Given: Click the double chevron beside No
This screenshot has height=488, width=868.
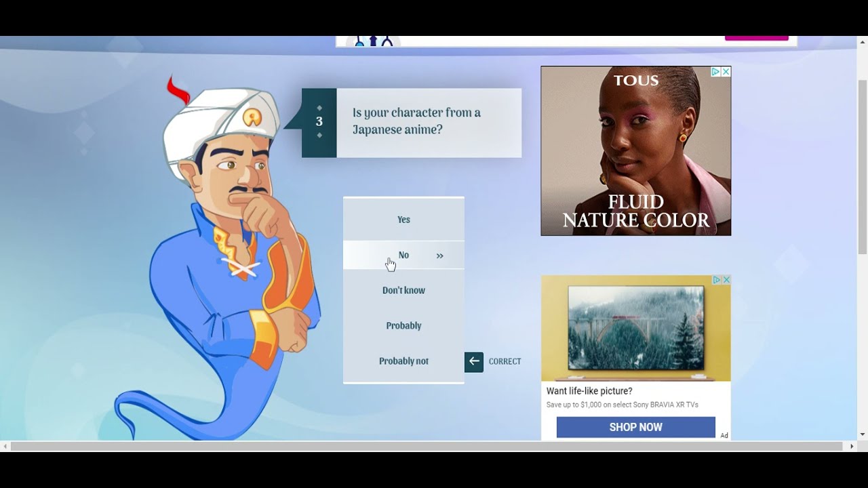Looking at the screenshot, I should (x=439, y=256).
